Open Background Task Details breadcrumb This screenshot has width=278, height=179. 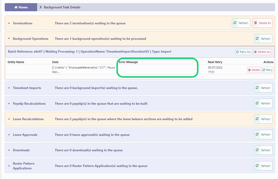[x=62, y=7]
